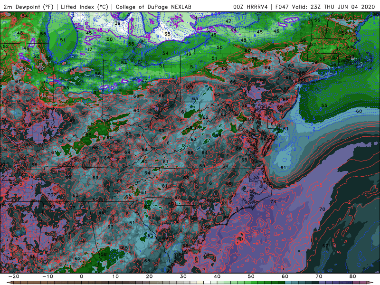Click the "F047" forecast hour text

[x=282, y=7]
